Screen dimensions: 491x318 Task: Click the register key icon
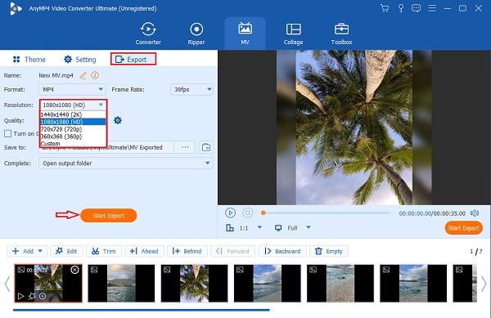(400, 8)
